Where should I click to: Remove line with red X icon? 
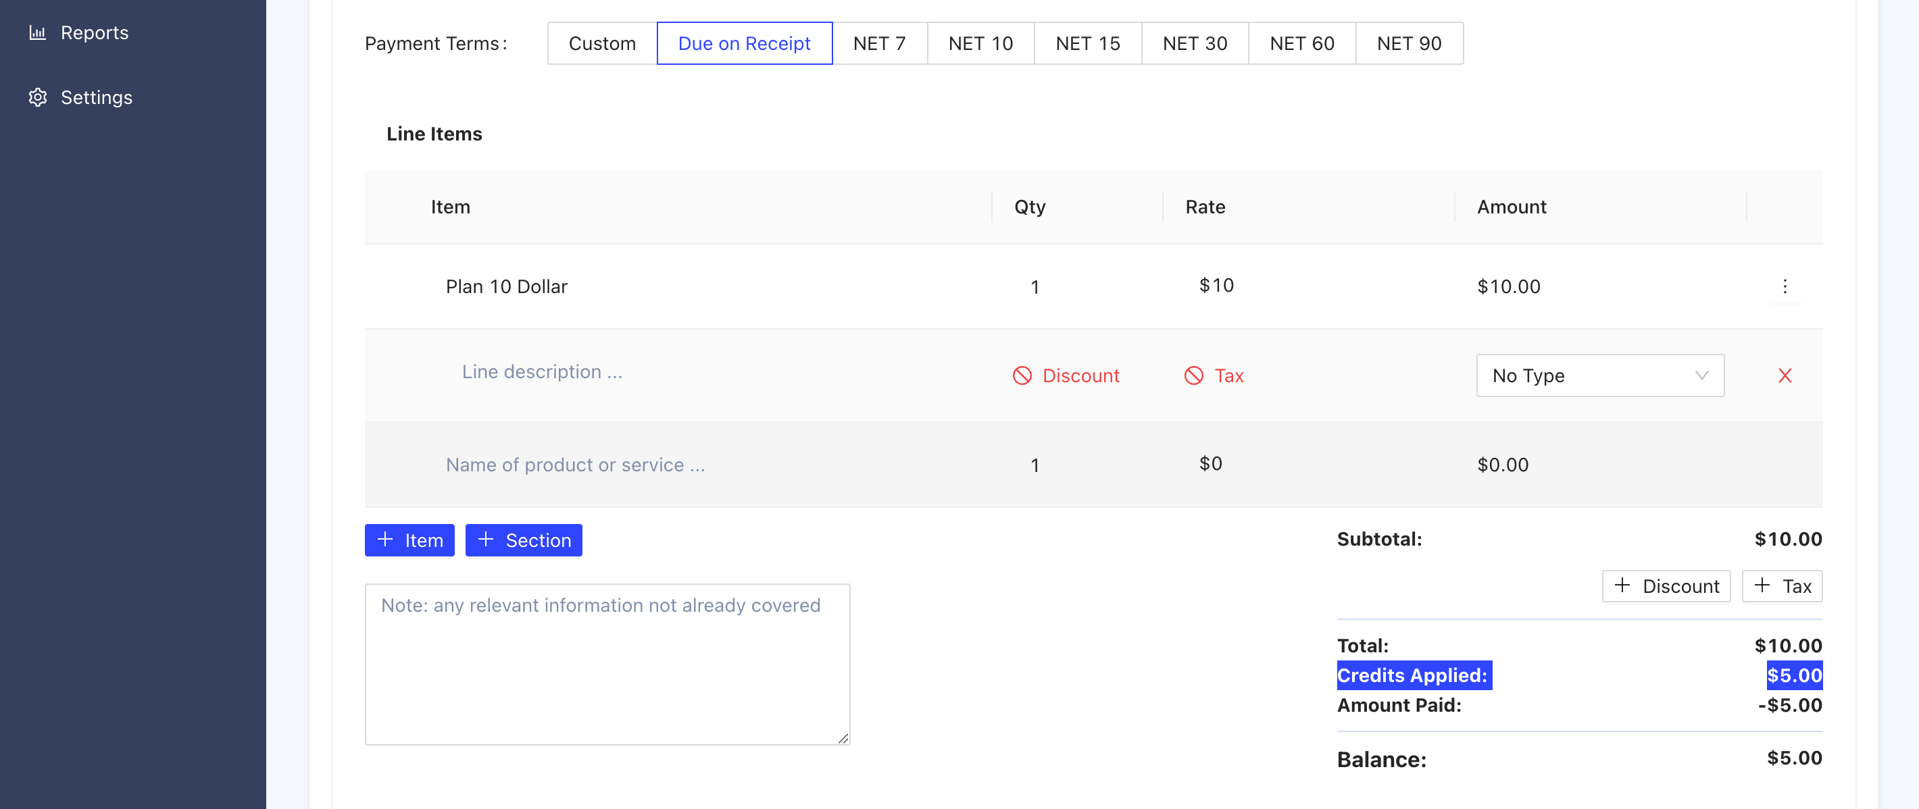(x=1784, y=376)
